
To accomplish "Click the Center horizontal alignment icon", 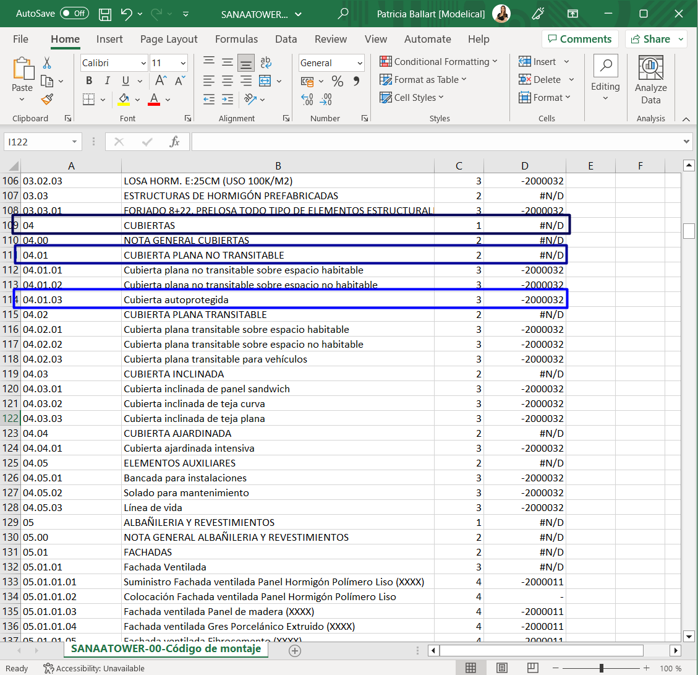I will [228, 80].
